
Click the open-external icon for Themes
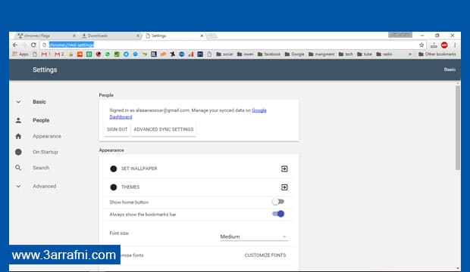coord(284,187)
